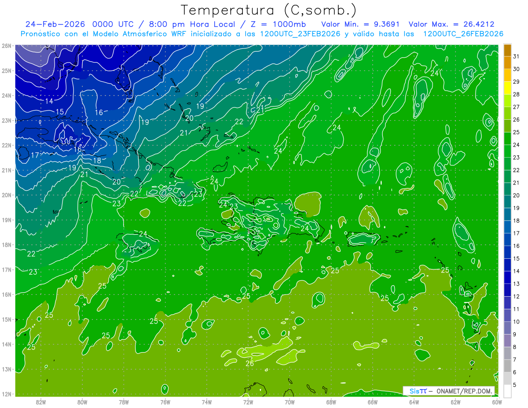Click the legend color band between 28 and 29
Image resolution: width=528 pixels, height=408 pixels.
507,88
